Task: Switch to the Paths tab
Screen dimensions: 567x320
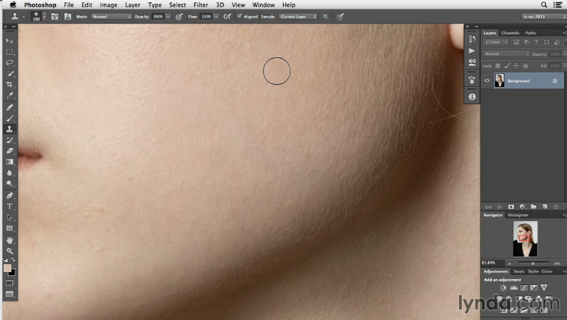Action: (x=531, y=33)
